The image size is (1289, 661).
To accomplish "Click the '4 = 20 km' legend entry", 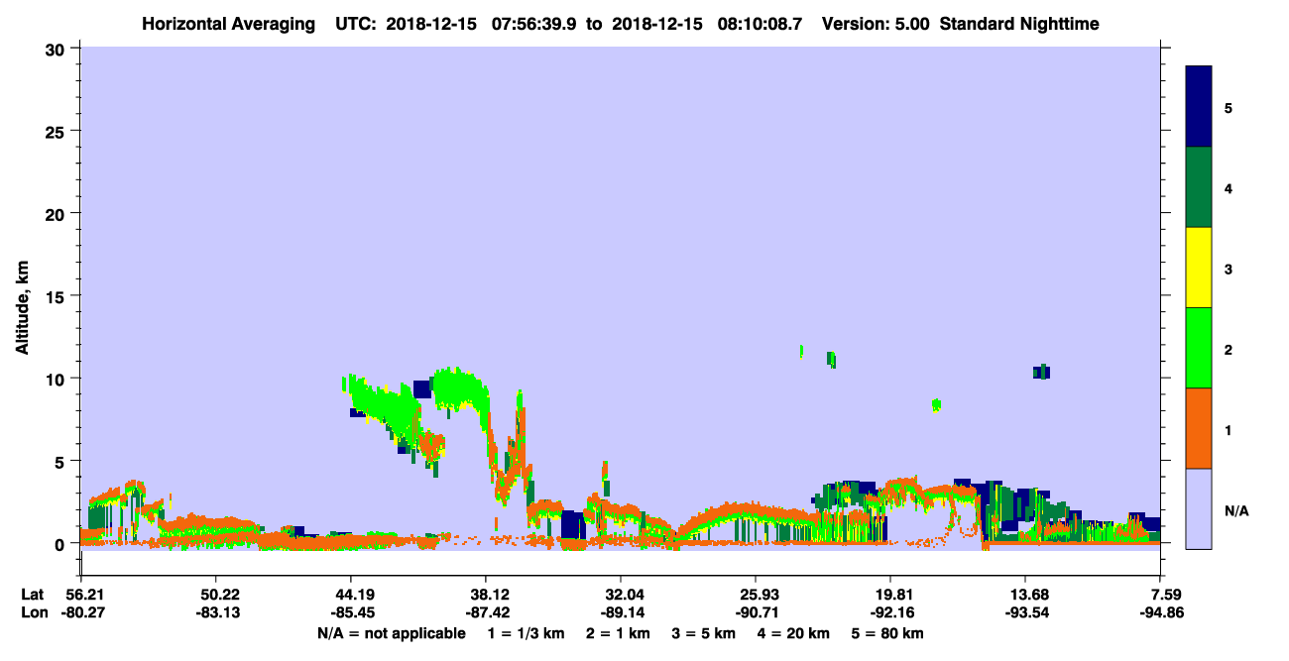I will (794, 633).
